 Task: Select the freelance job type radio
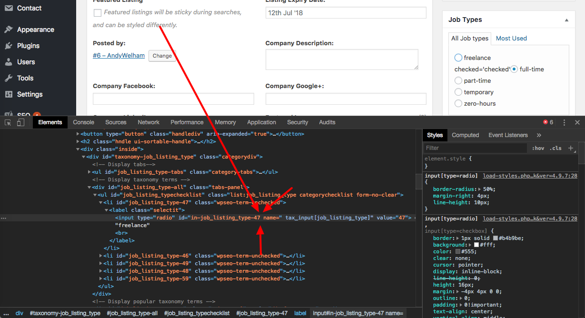pyautogui.click(x=458, y=58)
